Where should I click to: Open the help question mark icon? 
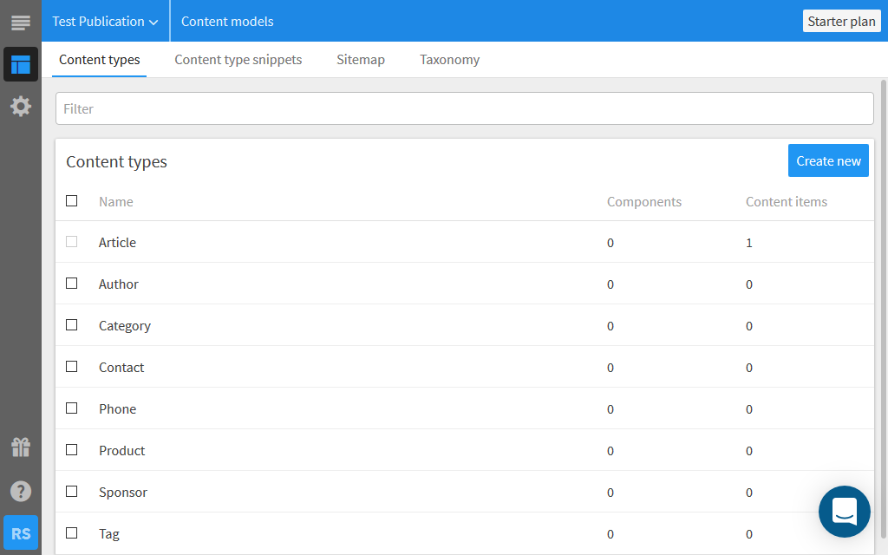point(21,491)
